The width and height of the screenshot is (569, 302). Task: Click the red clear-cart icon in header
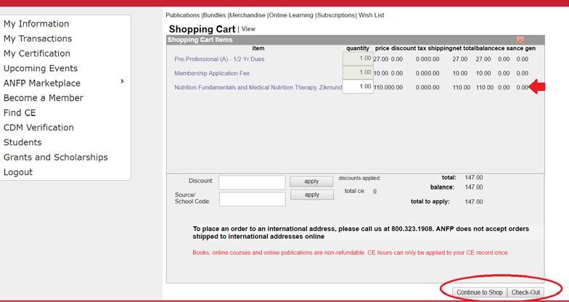(x=520, y=39)
